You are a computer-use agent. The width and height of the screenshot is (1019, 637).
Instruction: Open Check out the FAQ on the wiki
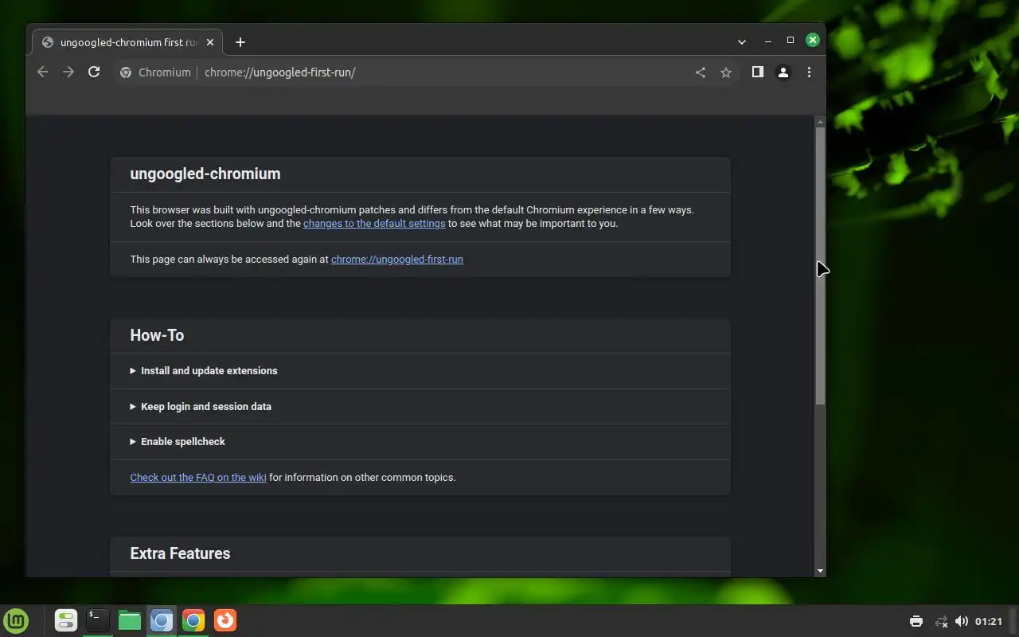(x=198, y=478)
